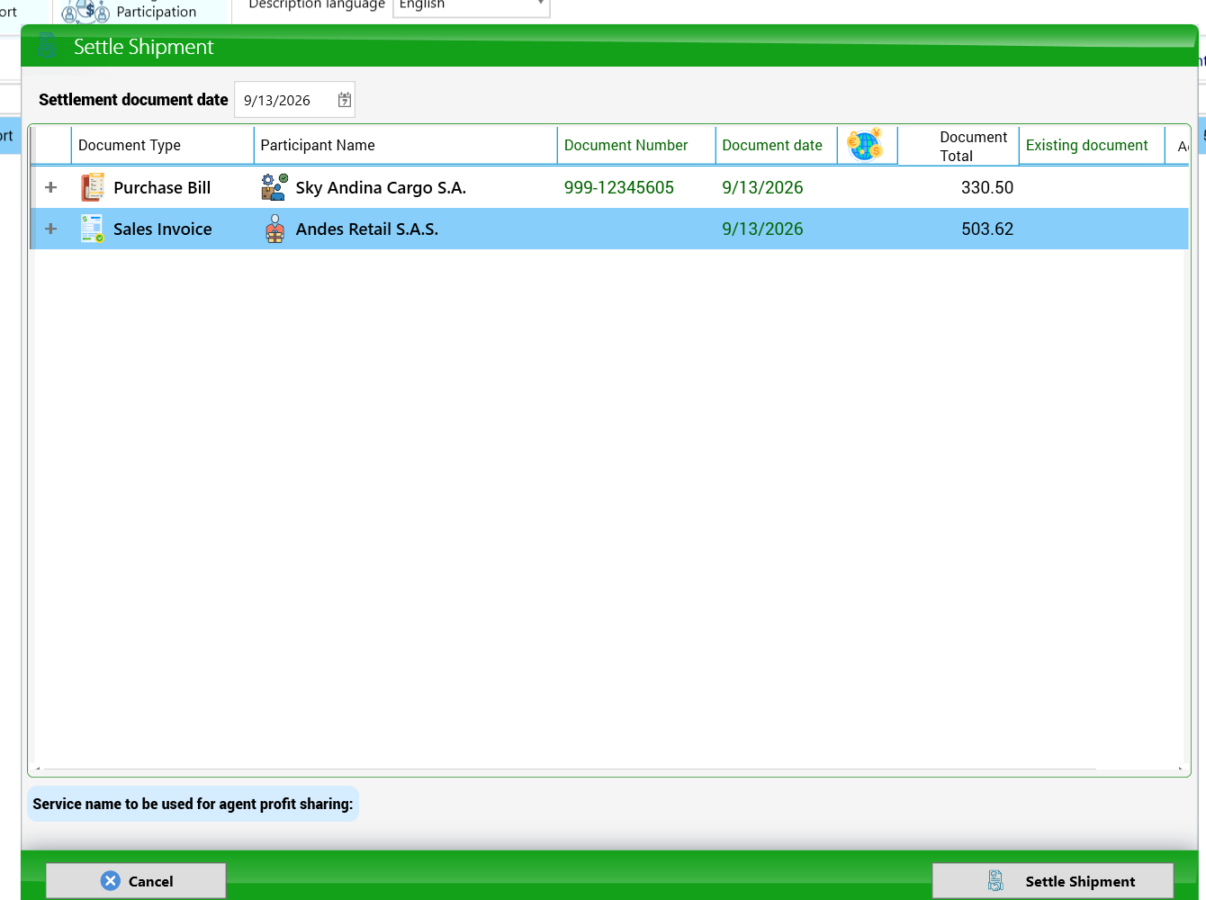Click the Sales Invoice type label
Image resolution: width=1206 pixels, height=900 pixels.
pos(163,229)
